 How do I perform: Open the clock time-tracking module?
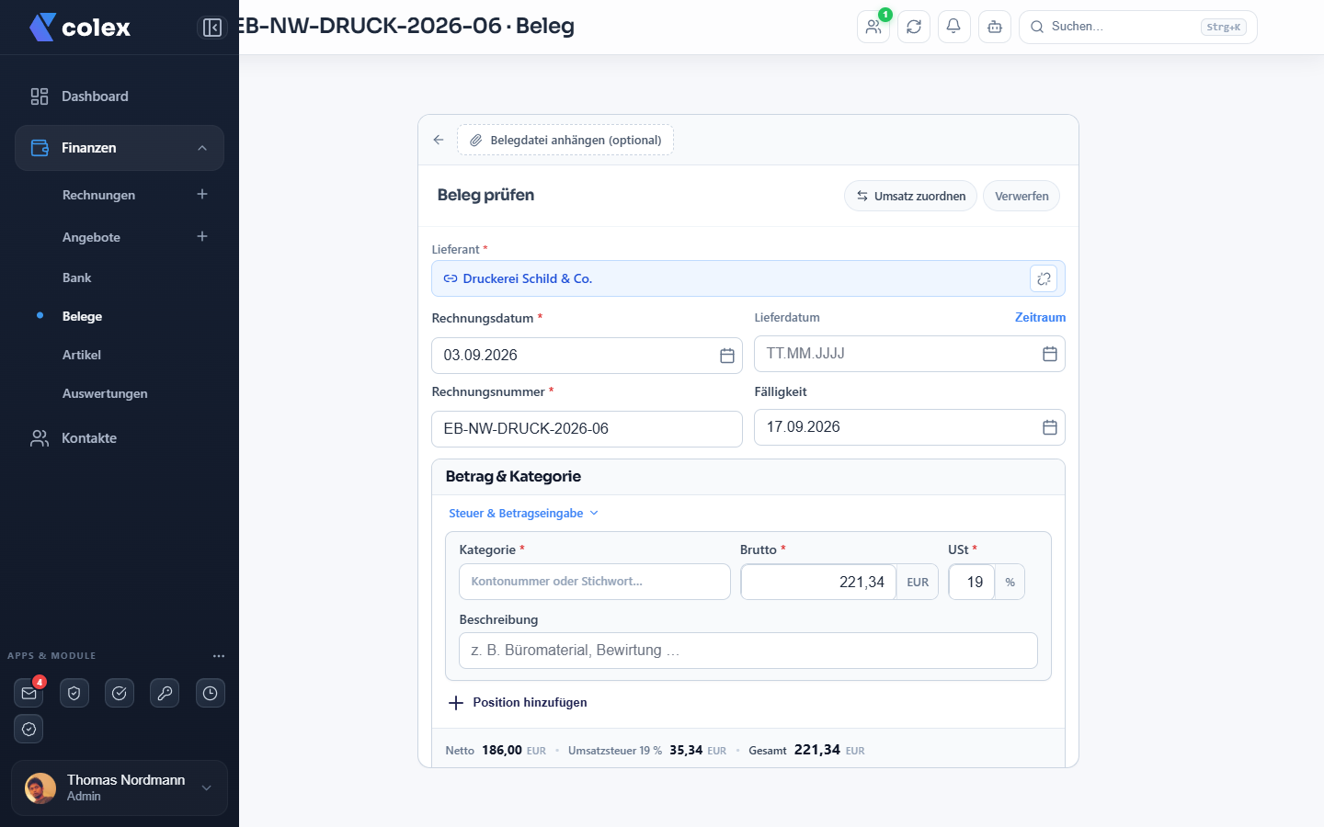(x=211, y=693)
